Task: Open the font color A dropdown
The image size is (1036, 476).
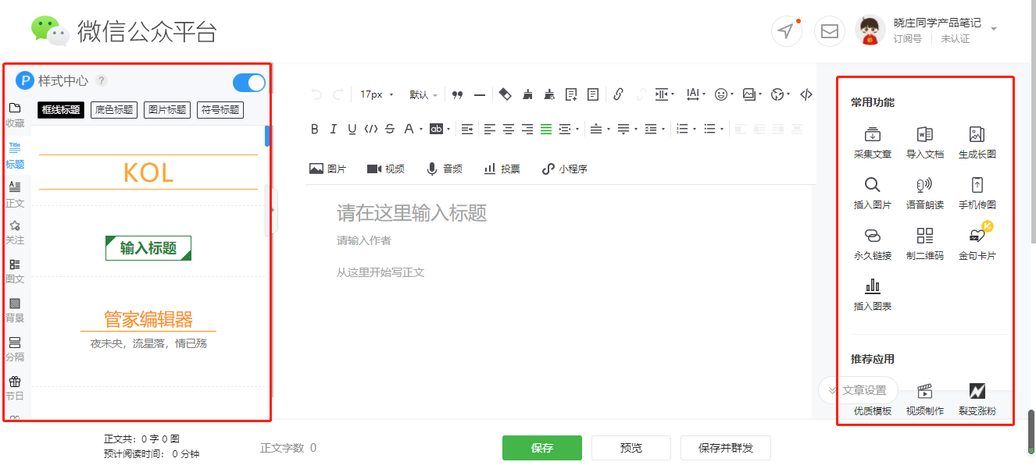Action: [412, 129]
